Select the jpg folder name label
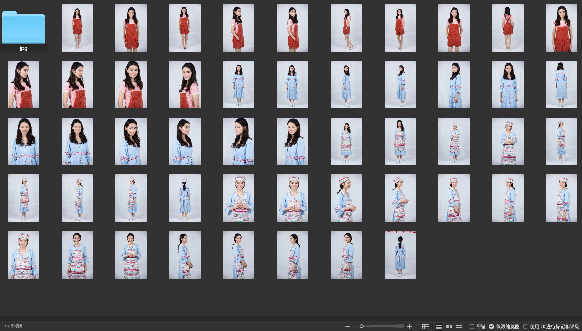This screenshot has width=582, height=331. pyautogui.click(x=24, y=48)
